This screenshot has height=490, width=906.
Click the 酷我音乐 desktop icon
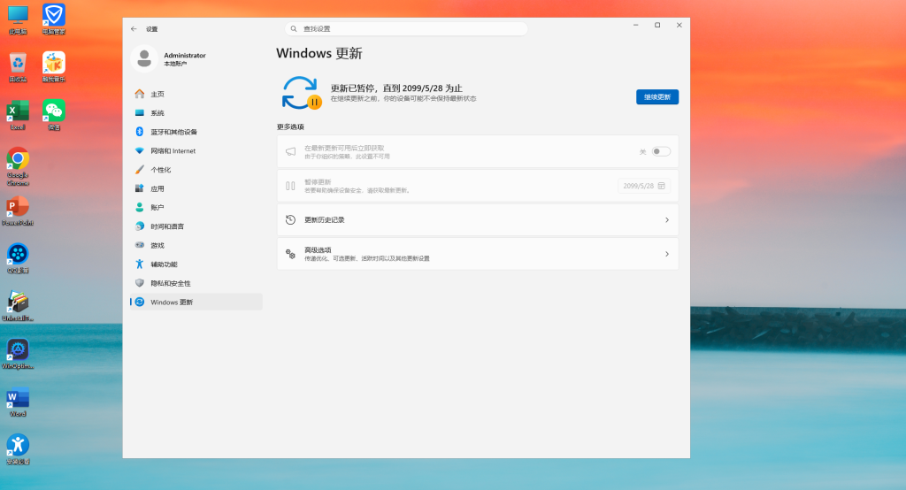click(x=54, y=67)
